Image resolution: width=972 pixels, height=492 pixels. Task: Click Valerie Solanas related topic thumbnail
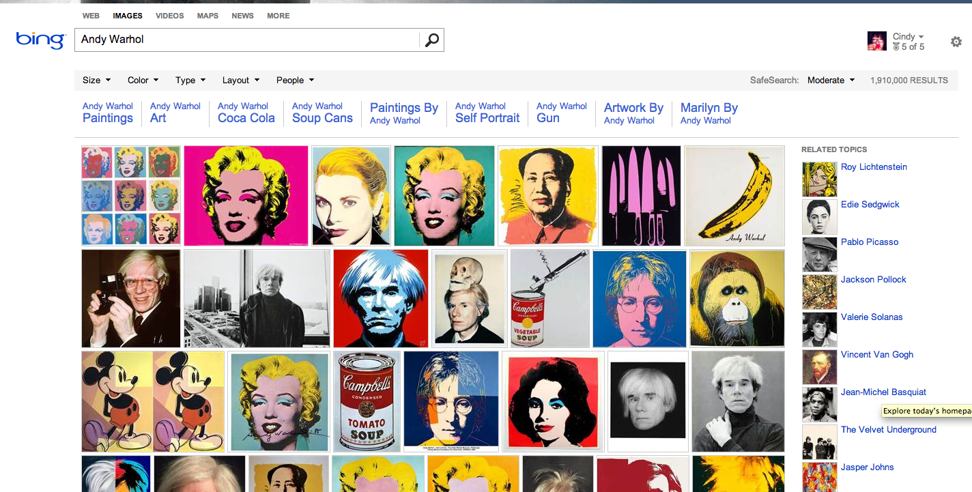(819, 330)
